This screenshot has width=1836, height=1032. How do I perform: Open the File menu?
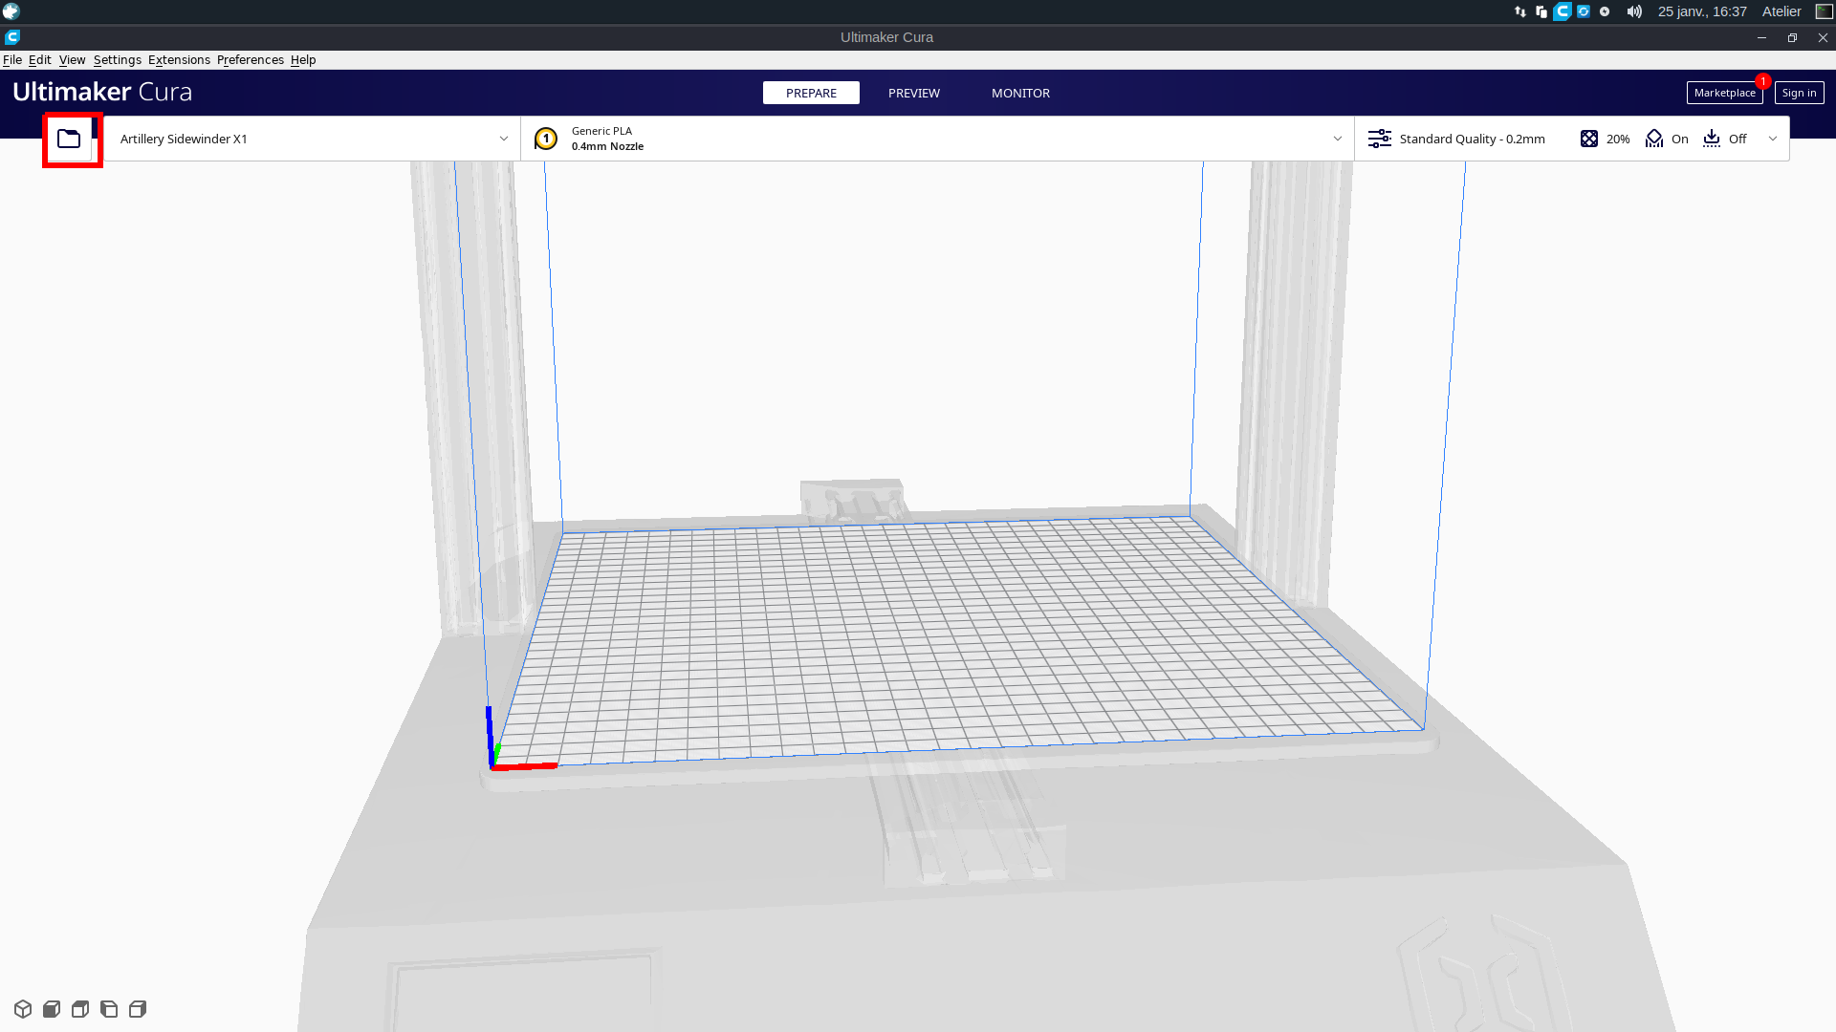(x=12, y=59)
